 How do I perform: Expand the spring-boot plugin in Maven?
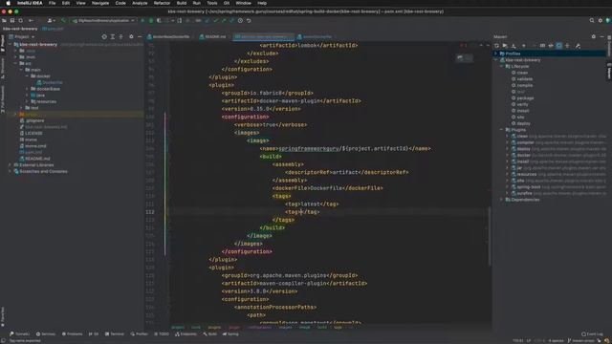[508, 187]
